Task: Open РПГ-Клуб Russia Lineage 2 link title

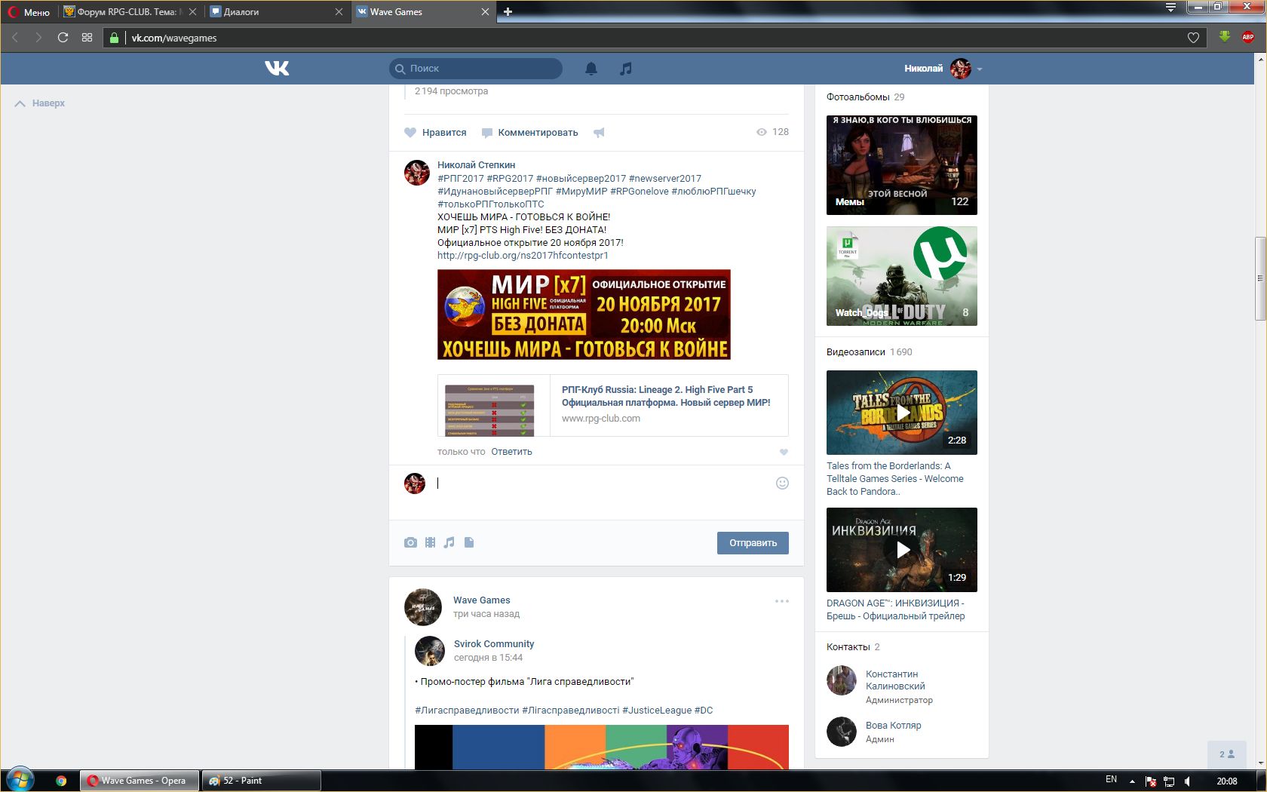Action: pyautogui.click(x=666, y=396)
